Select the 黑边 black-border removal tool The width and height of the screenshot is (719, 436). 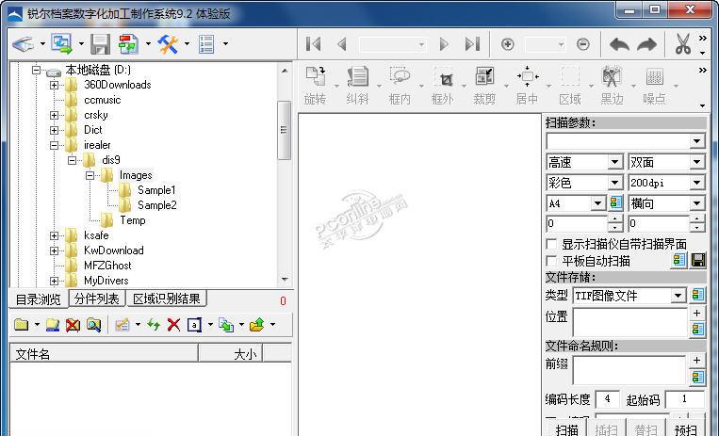point(612,86)
